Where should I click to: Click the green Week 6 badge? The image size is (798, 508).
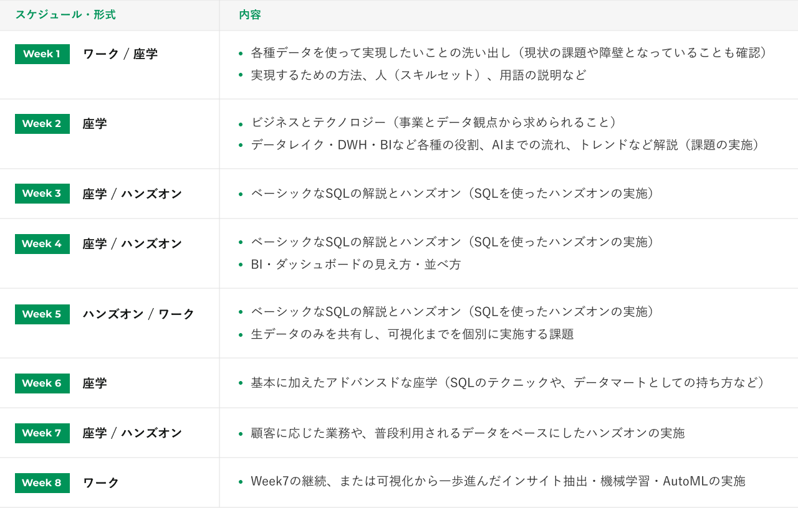(x=42, y=383)
